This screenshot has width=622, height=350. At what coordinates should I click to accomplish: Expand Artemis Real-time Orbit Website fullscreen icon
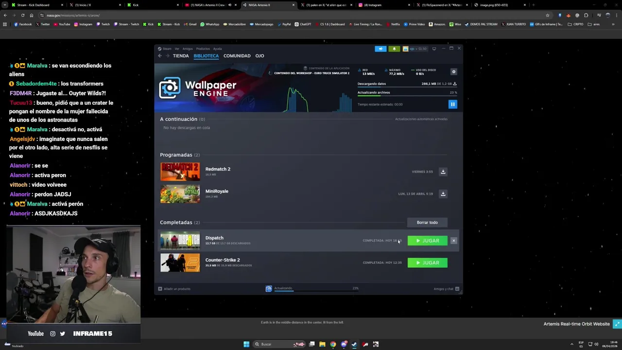[x=617, y=324]
